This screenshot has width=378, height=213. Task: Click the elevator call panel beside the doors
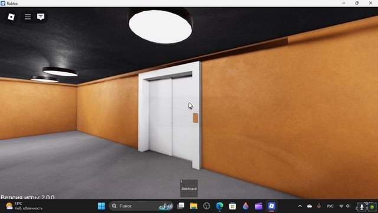(195, 118)
